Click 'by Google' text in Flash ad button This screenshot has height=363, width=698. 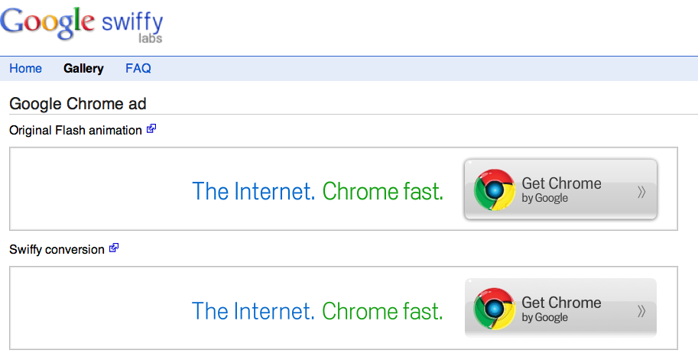[x=544, y=198]
